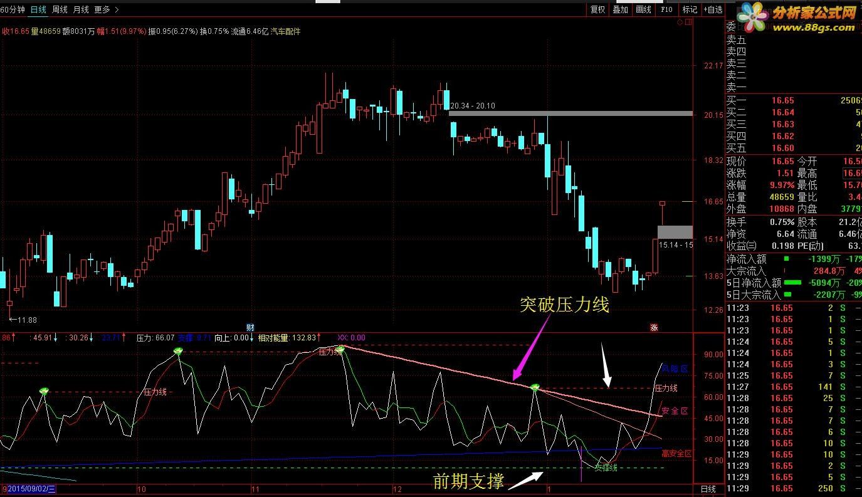Click the first green peak marker near 压力线
This screenshot has height=497, width=862.
(x=44, y=391)
